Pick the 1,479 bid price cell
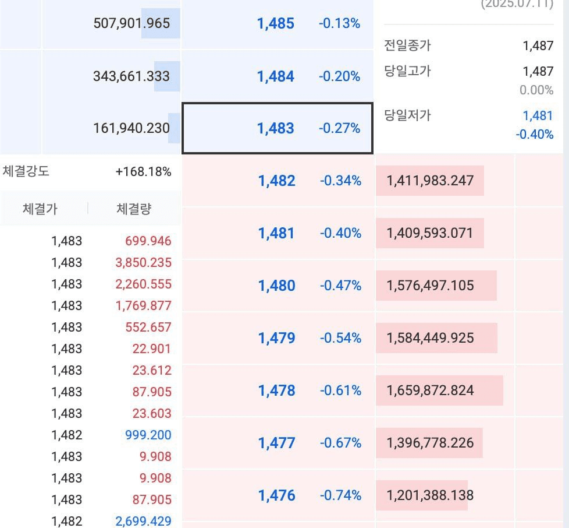 [277, 338]
